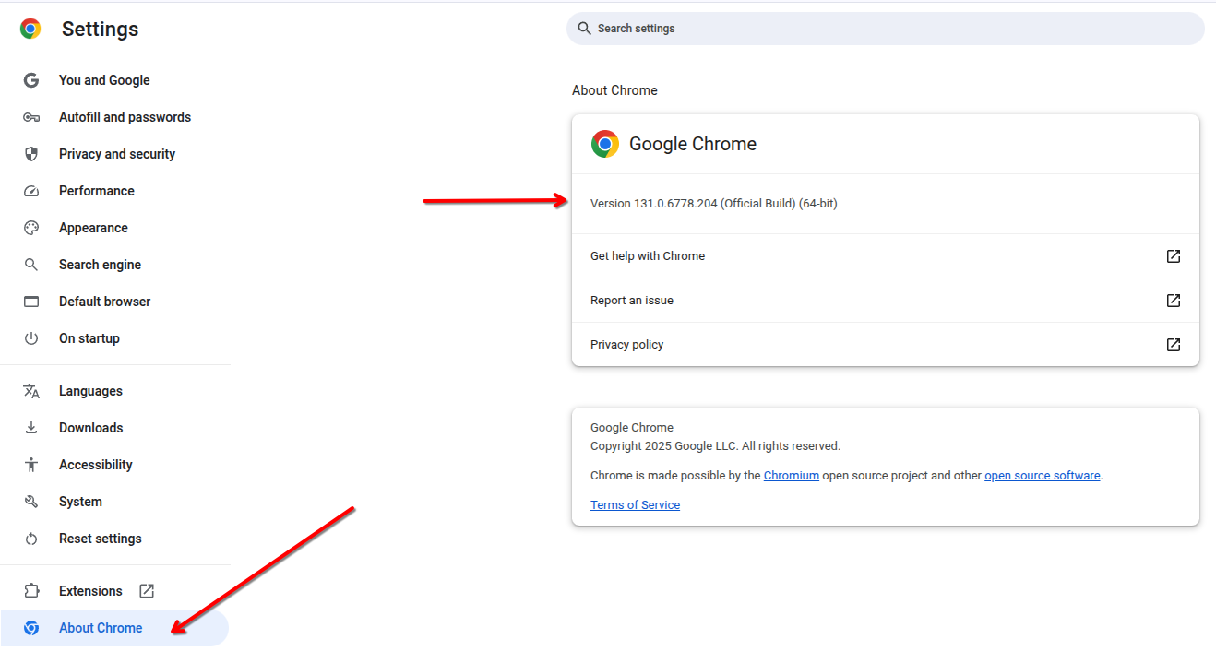The width and height of the screenshot is (1216, 651).
Task: Open Extensions via its external link icon
Action: pyautogui.click(x=147, y=590)
